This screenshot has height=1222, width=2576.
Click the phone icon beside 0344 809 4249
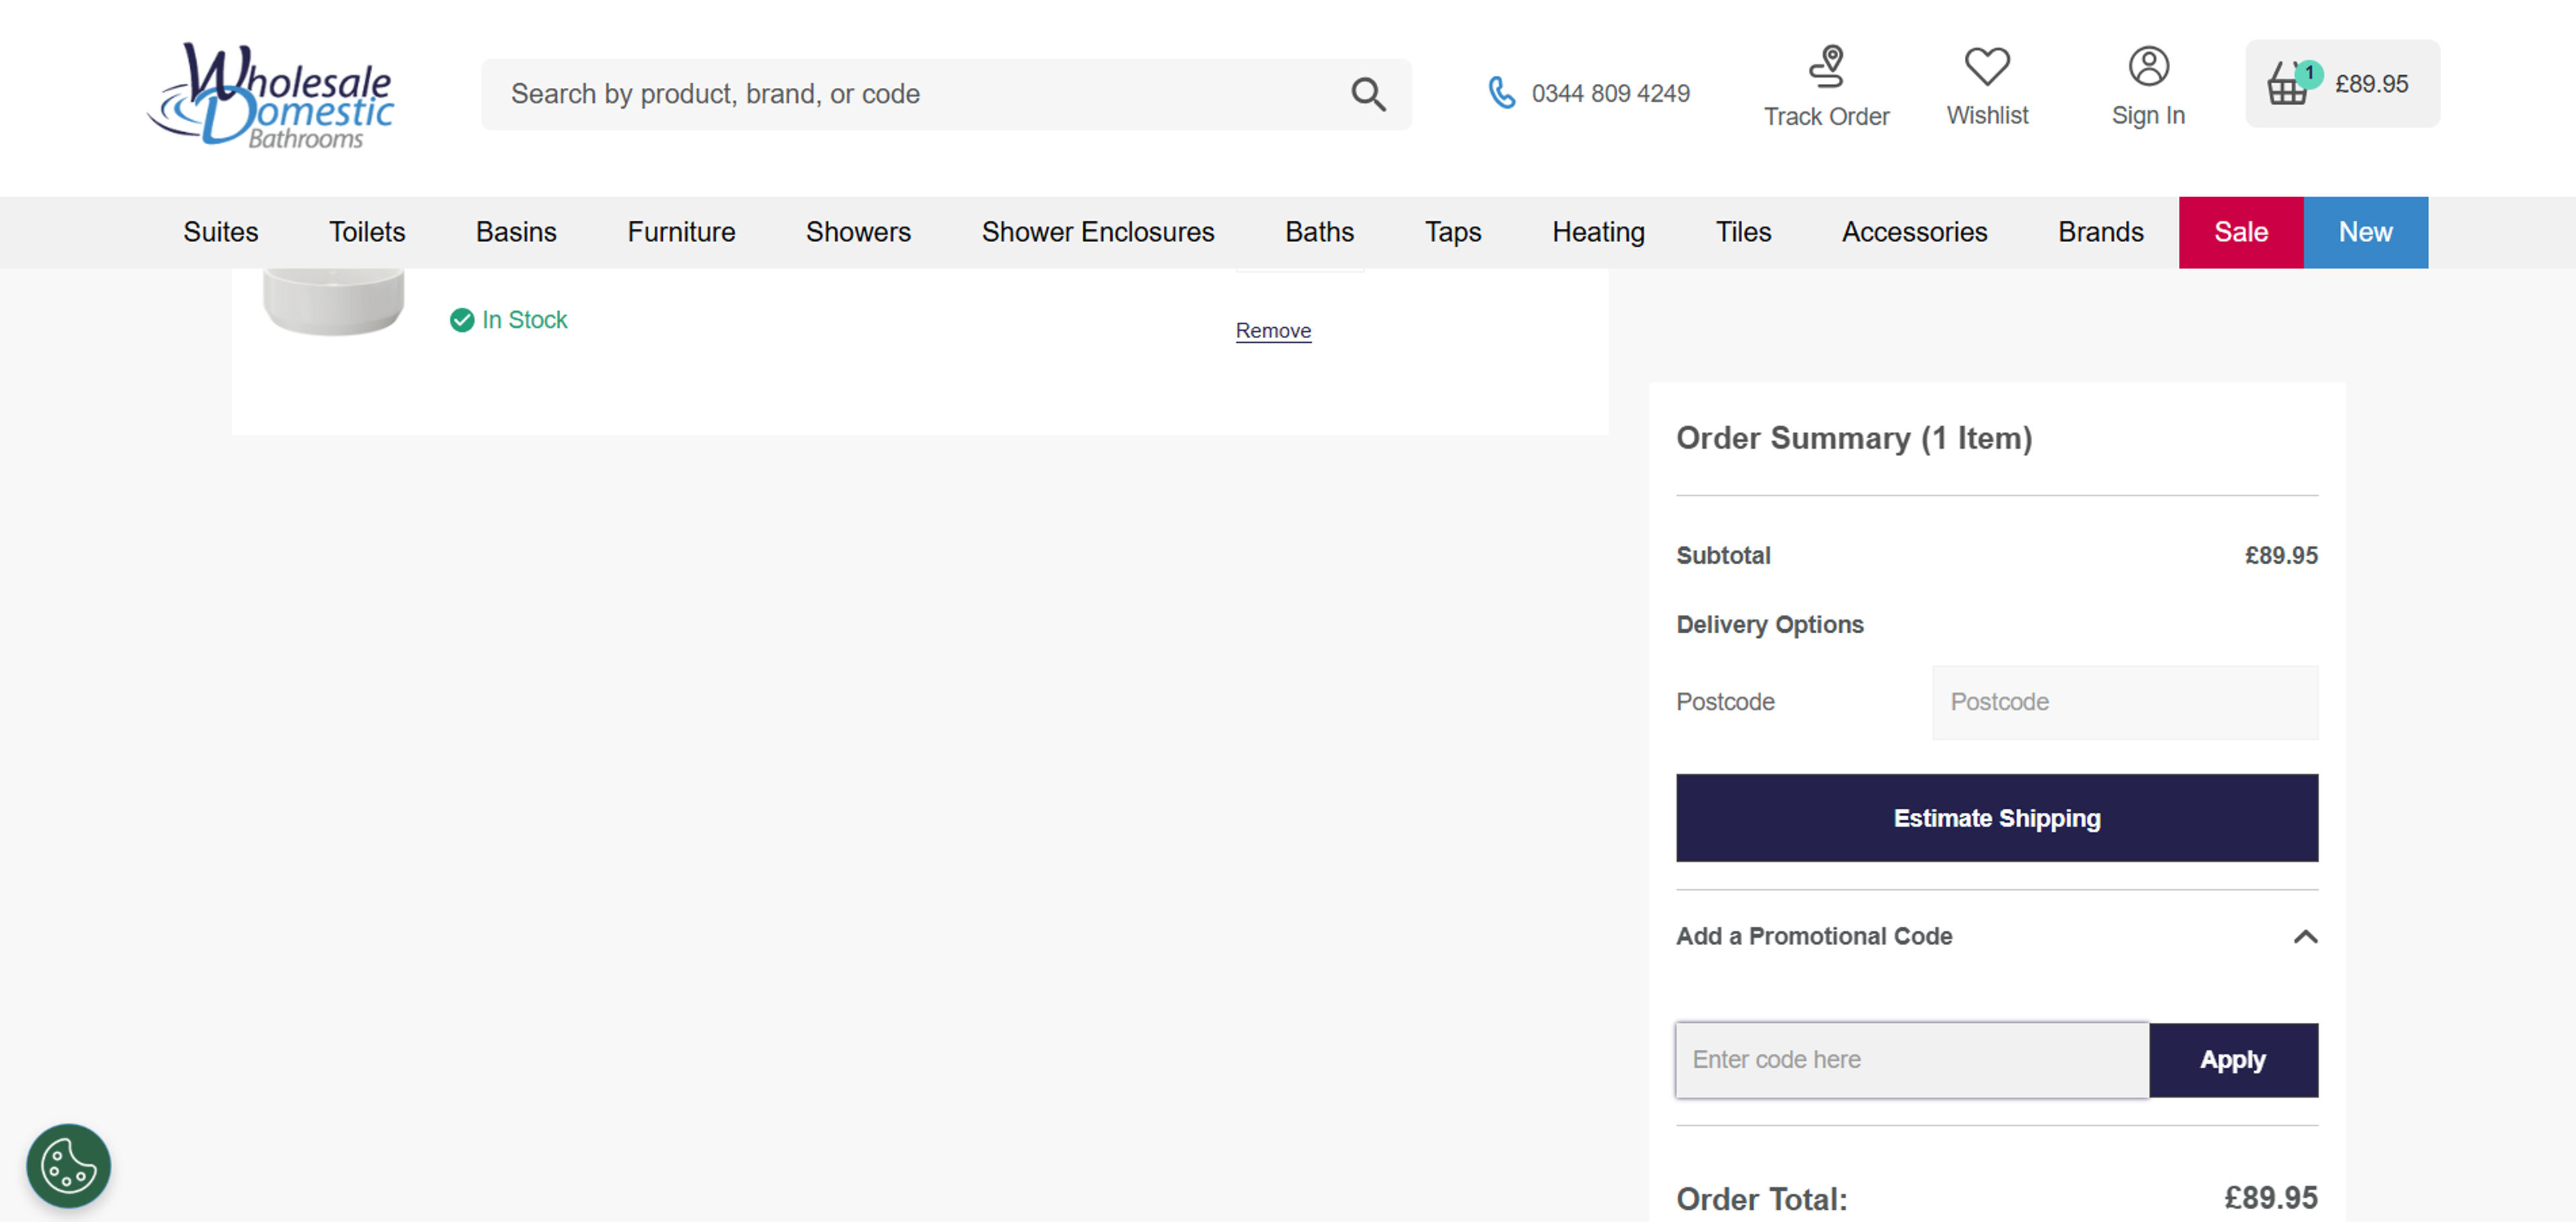(x=1501, y=92)
